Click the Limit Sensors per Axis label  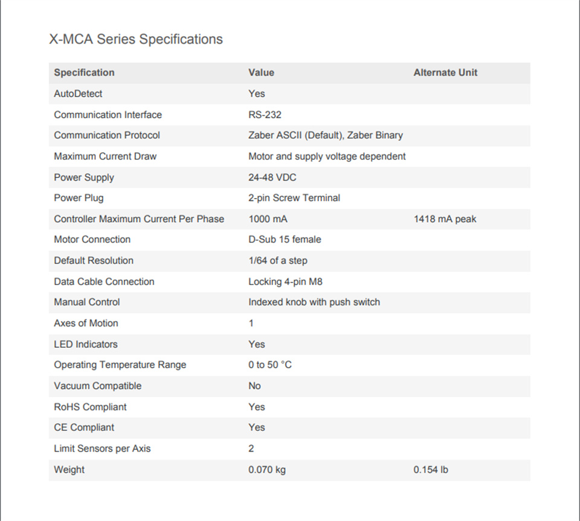tap(103, 449)
